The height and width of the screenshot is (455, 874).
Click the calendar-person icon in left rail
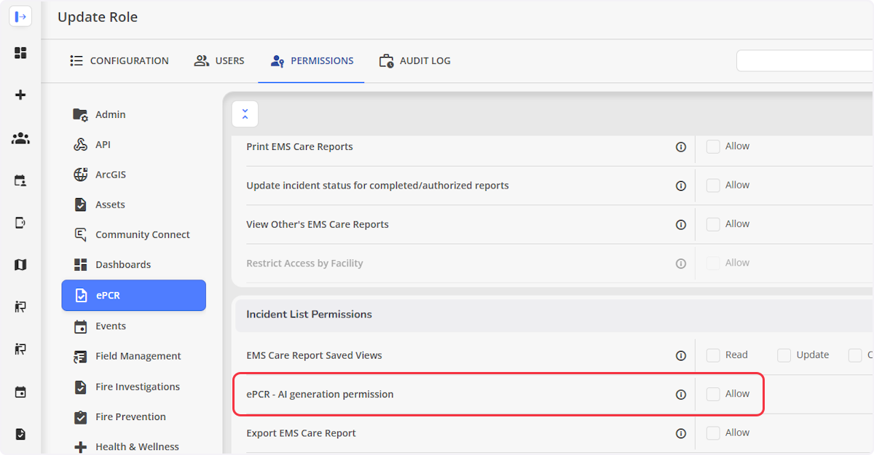tap(20, 181)
